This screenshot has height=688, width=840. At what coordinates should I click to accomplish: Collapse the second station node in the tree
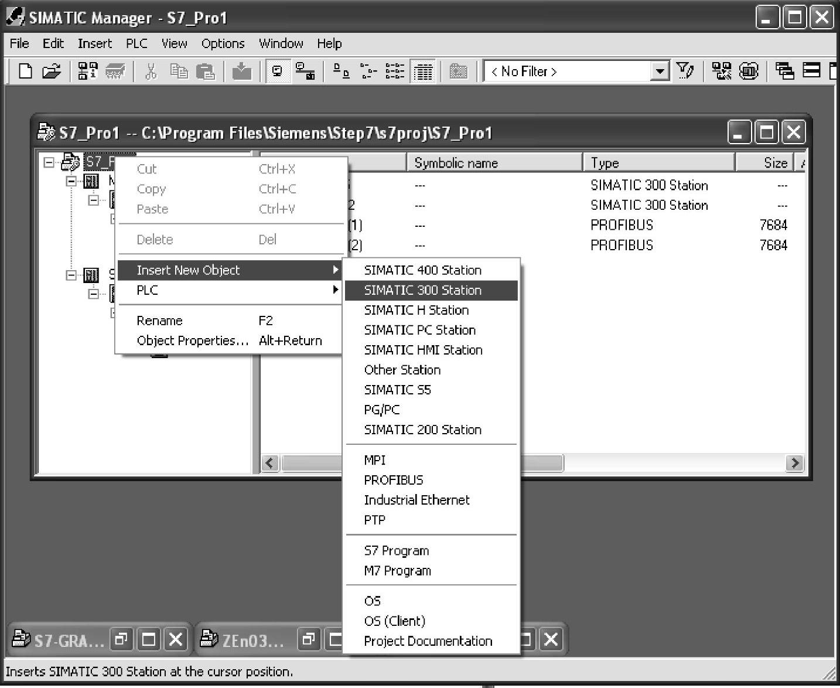tap(71, 274)
